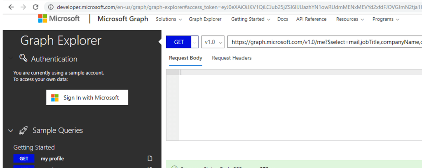Click the Authentication key icon
The height and width of the screenshot is (168, 422).
coord(23,59)
